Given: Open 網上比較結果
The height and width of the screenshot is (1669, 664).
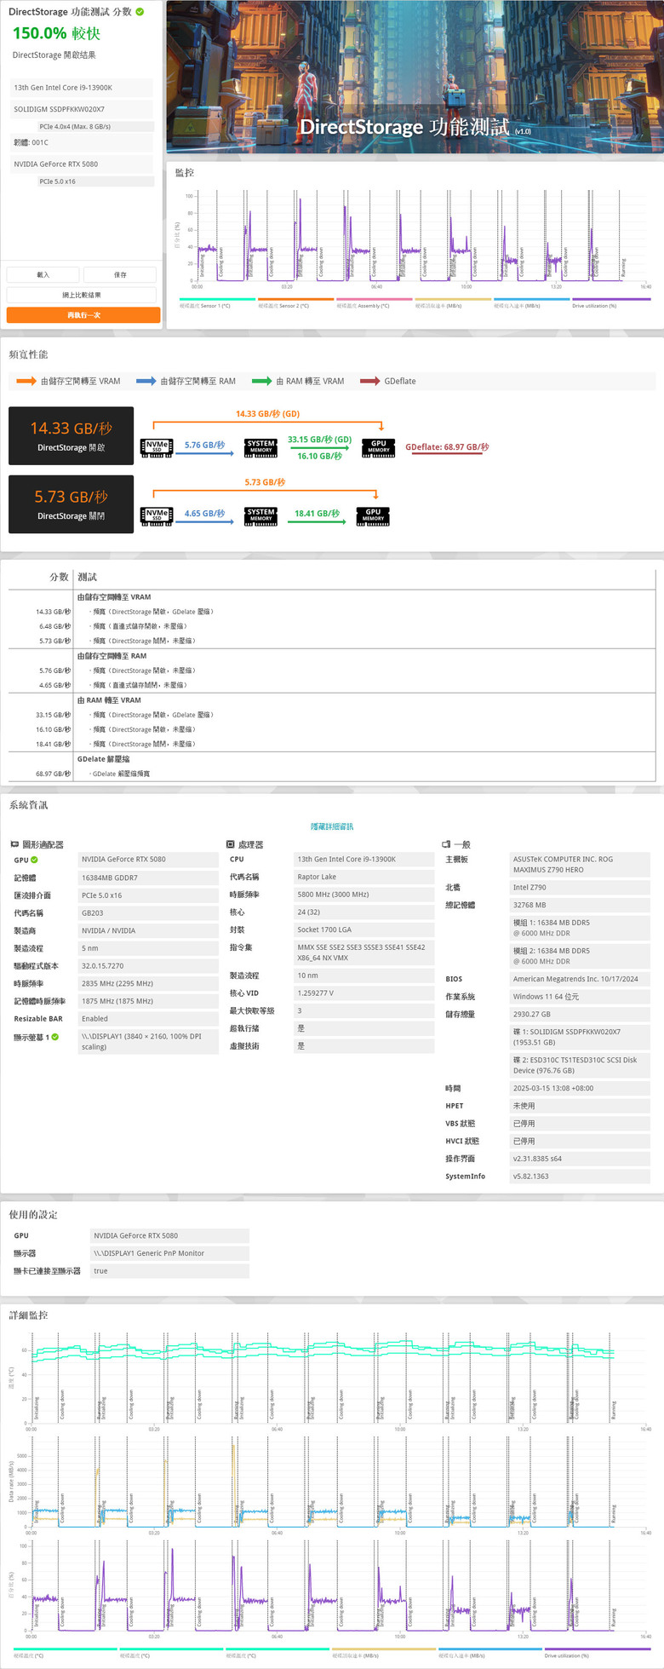Looking at the screenshot, I should (82, 295).
